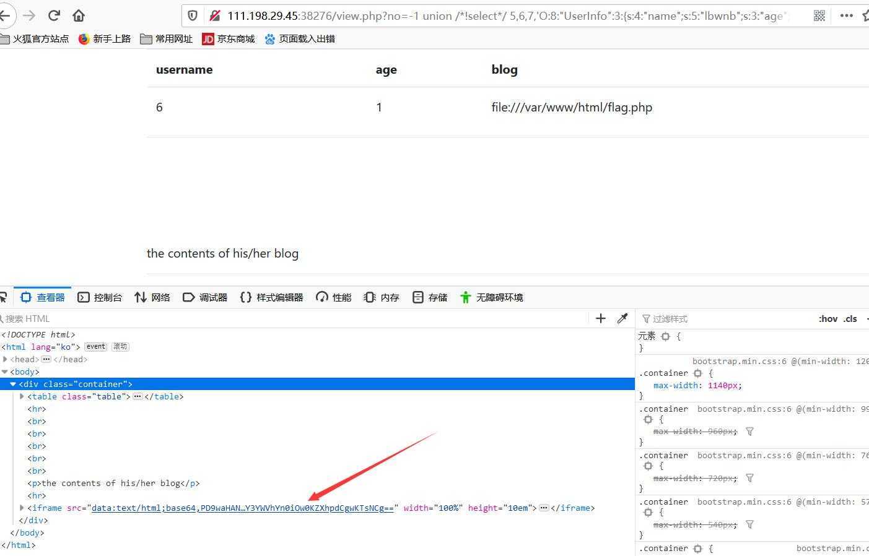
Task: Open the 无障碍环境 accessibility tab
Action: tap(492, 297)
